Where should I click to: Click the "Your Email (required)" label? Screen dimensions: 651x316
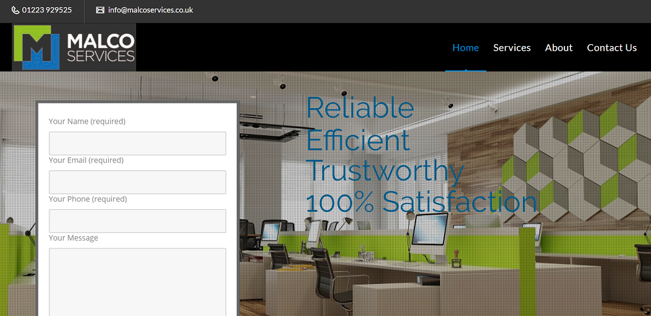(87, 160)
